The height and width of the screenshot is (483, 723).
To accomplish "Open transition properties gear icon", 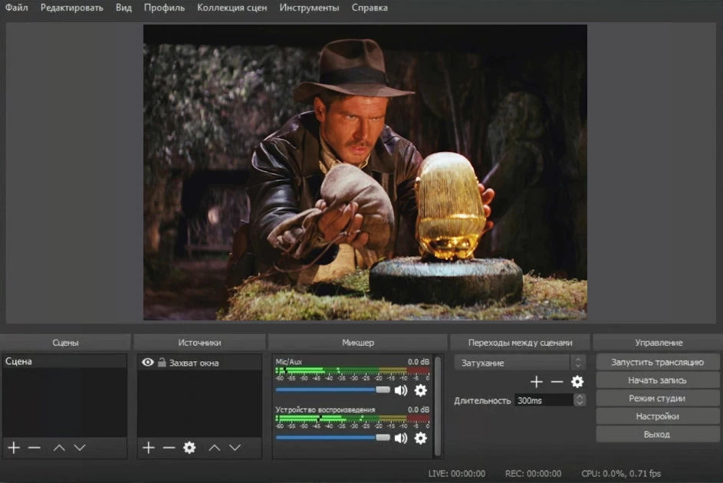I will (577, 382).
